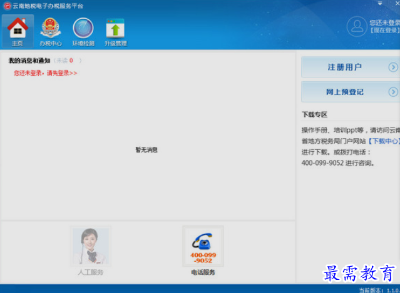The width and height of the screenshot is (400, 293).
Task: Open the title bar dropdown menu arrow
Action: 380,4
